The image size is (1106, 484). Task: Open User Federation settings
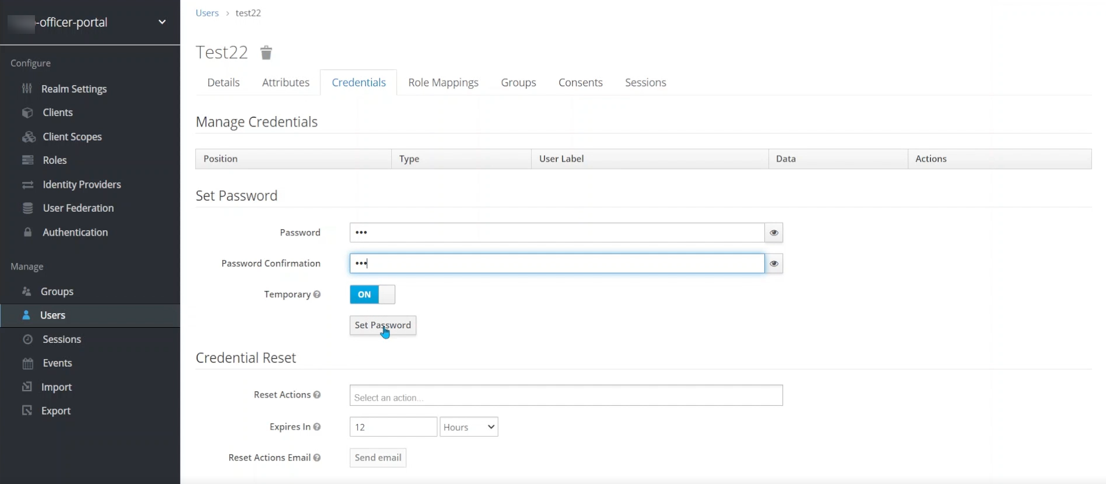click(78, 208)
